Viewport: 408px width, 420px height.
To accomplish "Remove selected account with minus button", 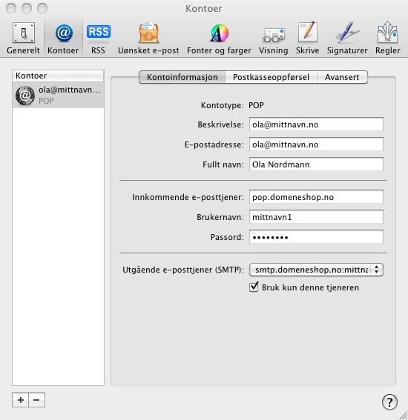I will pyautogui.click(x=37, y=400).
